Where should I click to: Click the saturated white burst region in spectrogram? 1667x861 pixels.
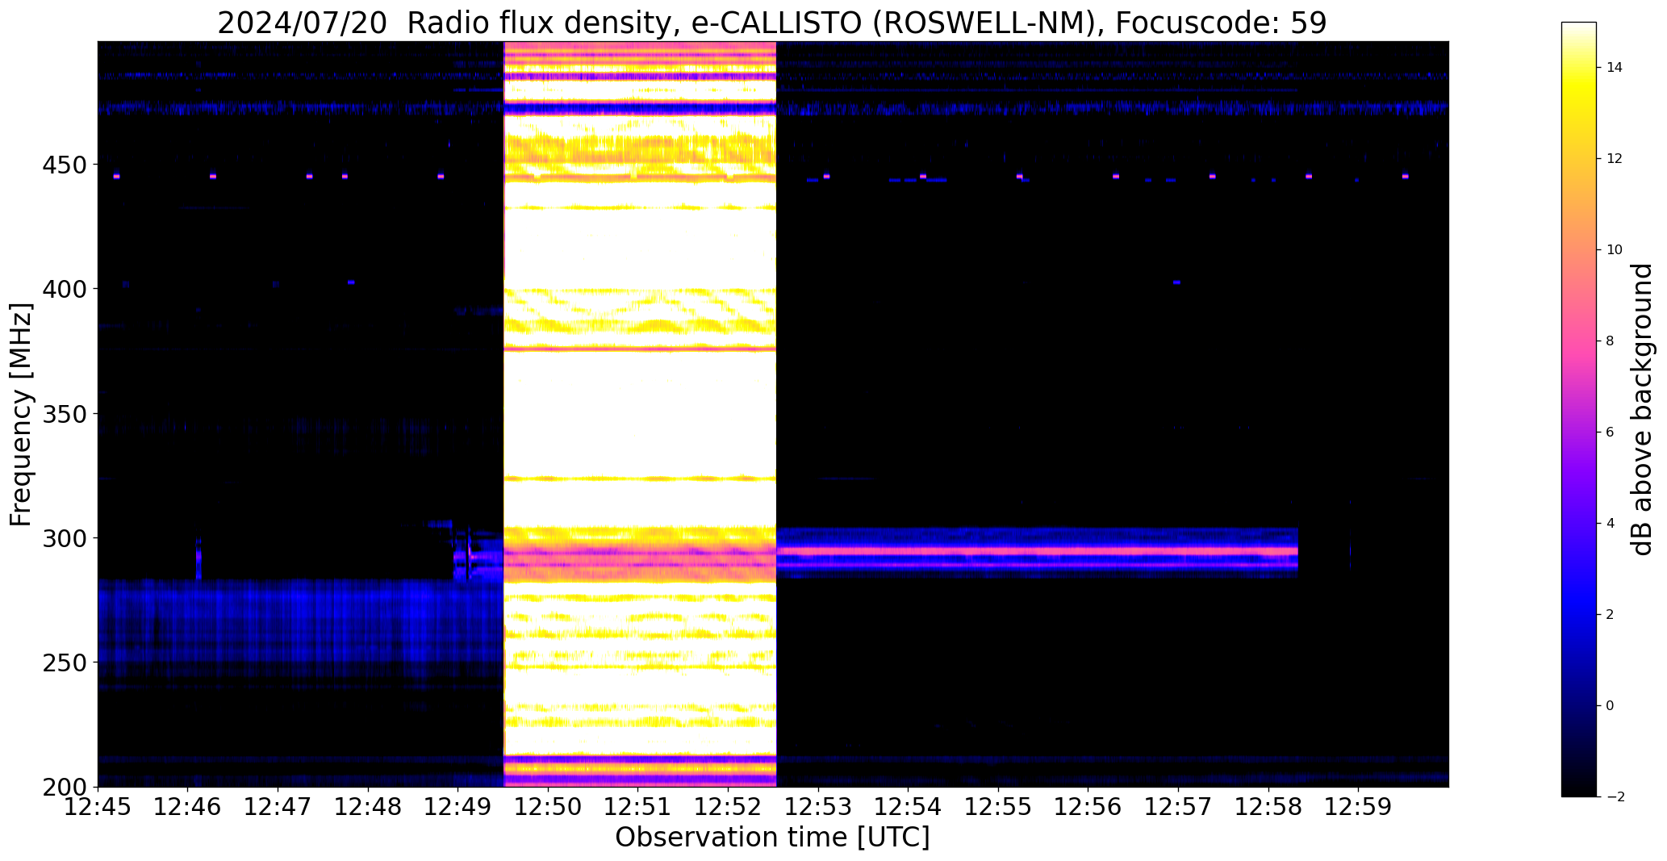(640, 414)
